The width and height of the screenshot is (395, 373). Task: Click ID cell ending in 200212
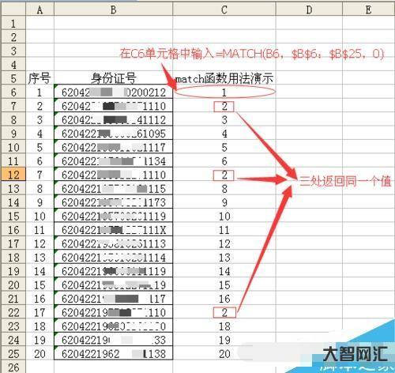coord(113,92)
